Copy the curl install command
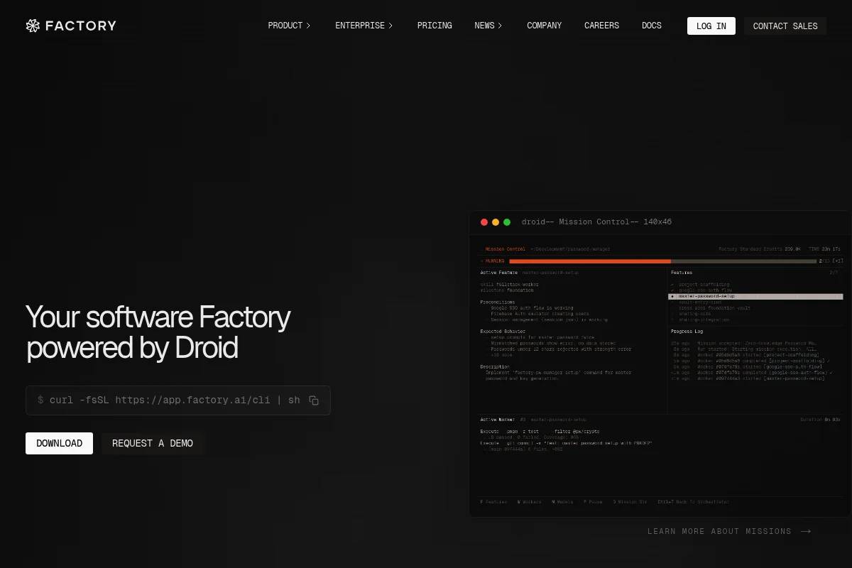The height and width of the screenshot is (568, 852). pyautogui.click(x=314, y=400)
